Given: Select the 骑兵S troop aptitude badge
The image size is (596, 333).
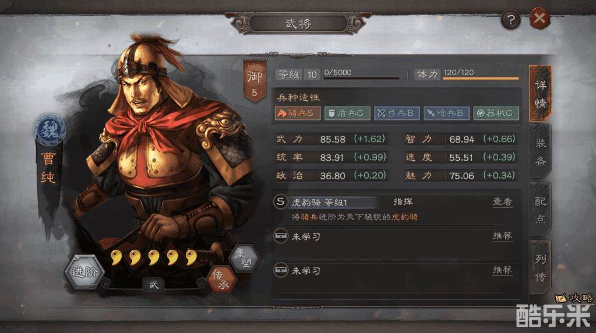Looking at the screenshot, I should pos(298,113).
